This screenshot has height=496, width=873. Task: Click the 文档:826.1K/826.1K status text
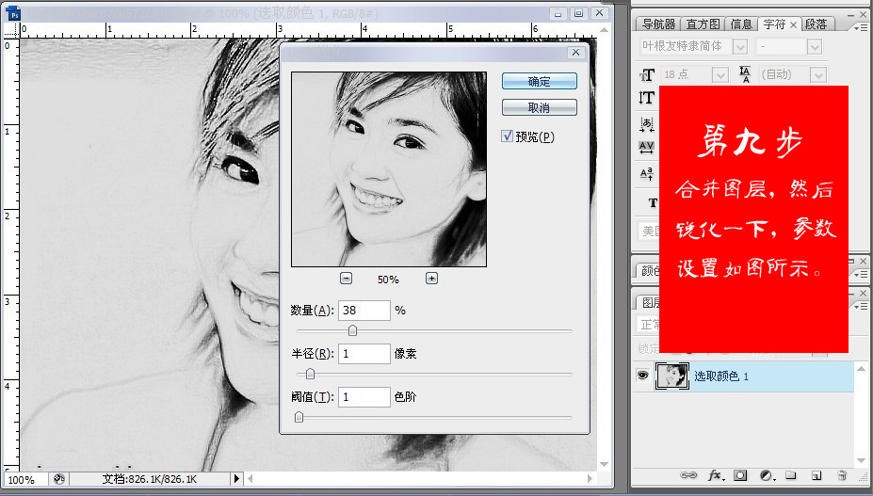[149, 479]
